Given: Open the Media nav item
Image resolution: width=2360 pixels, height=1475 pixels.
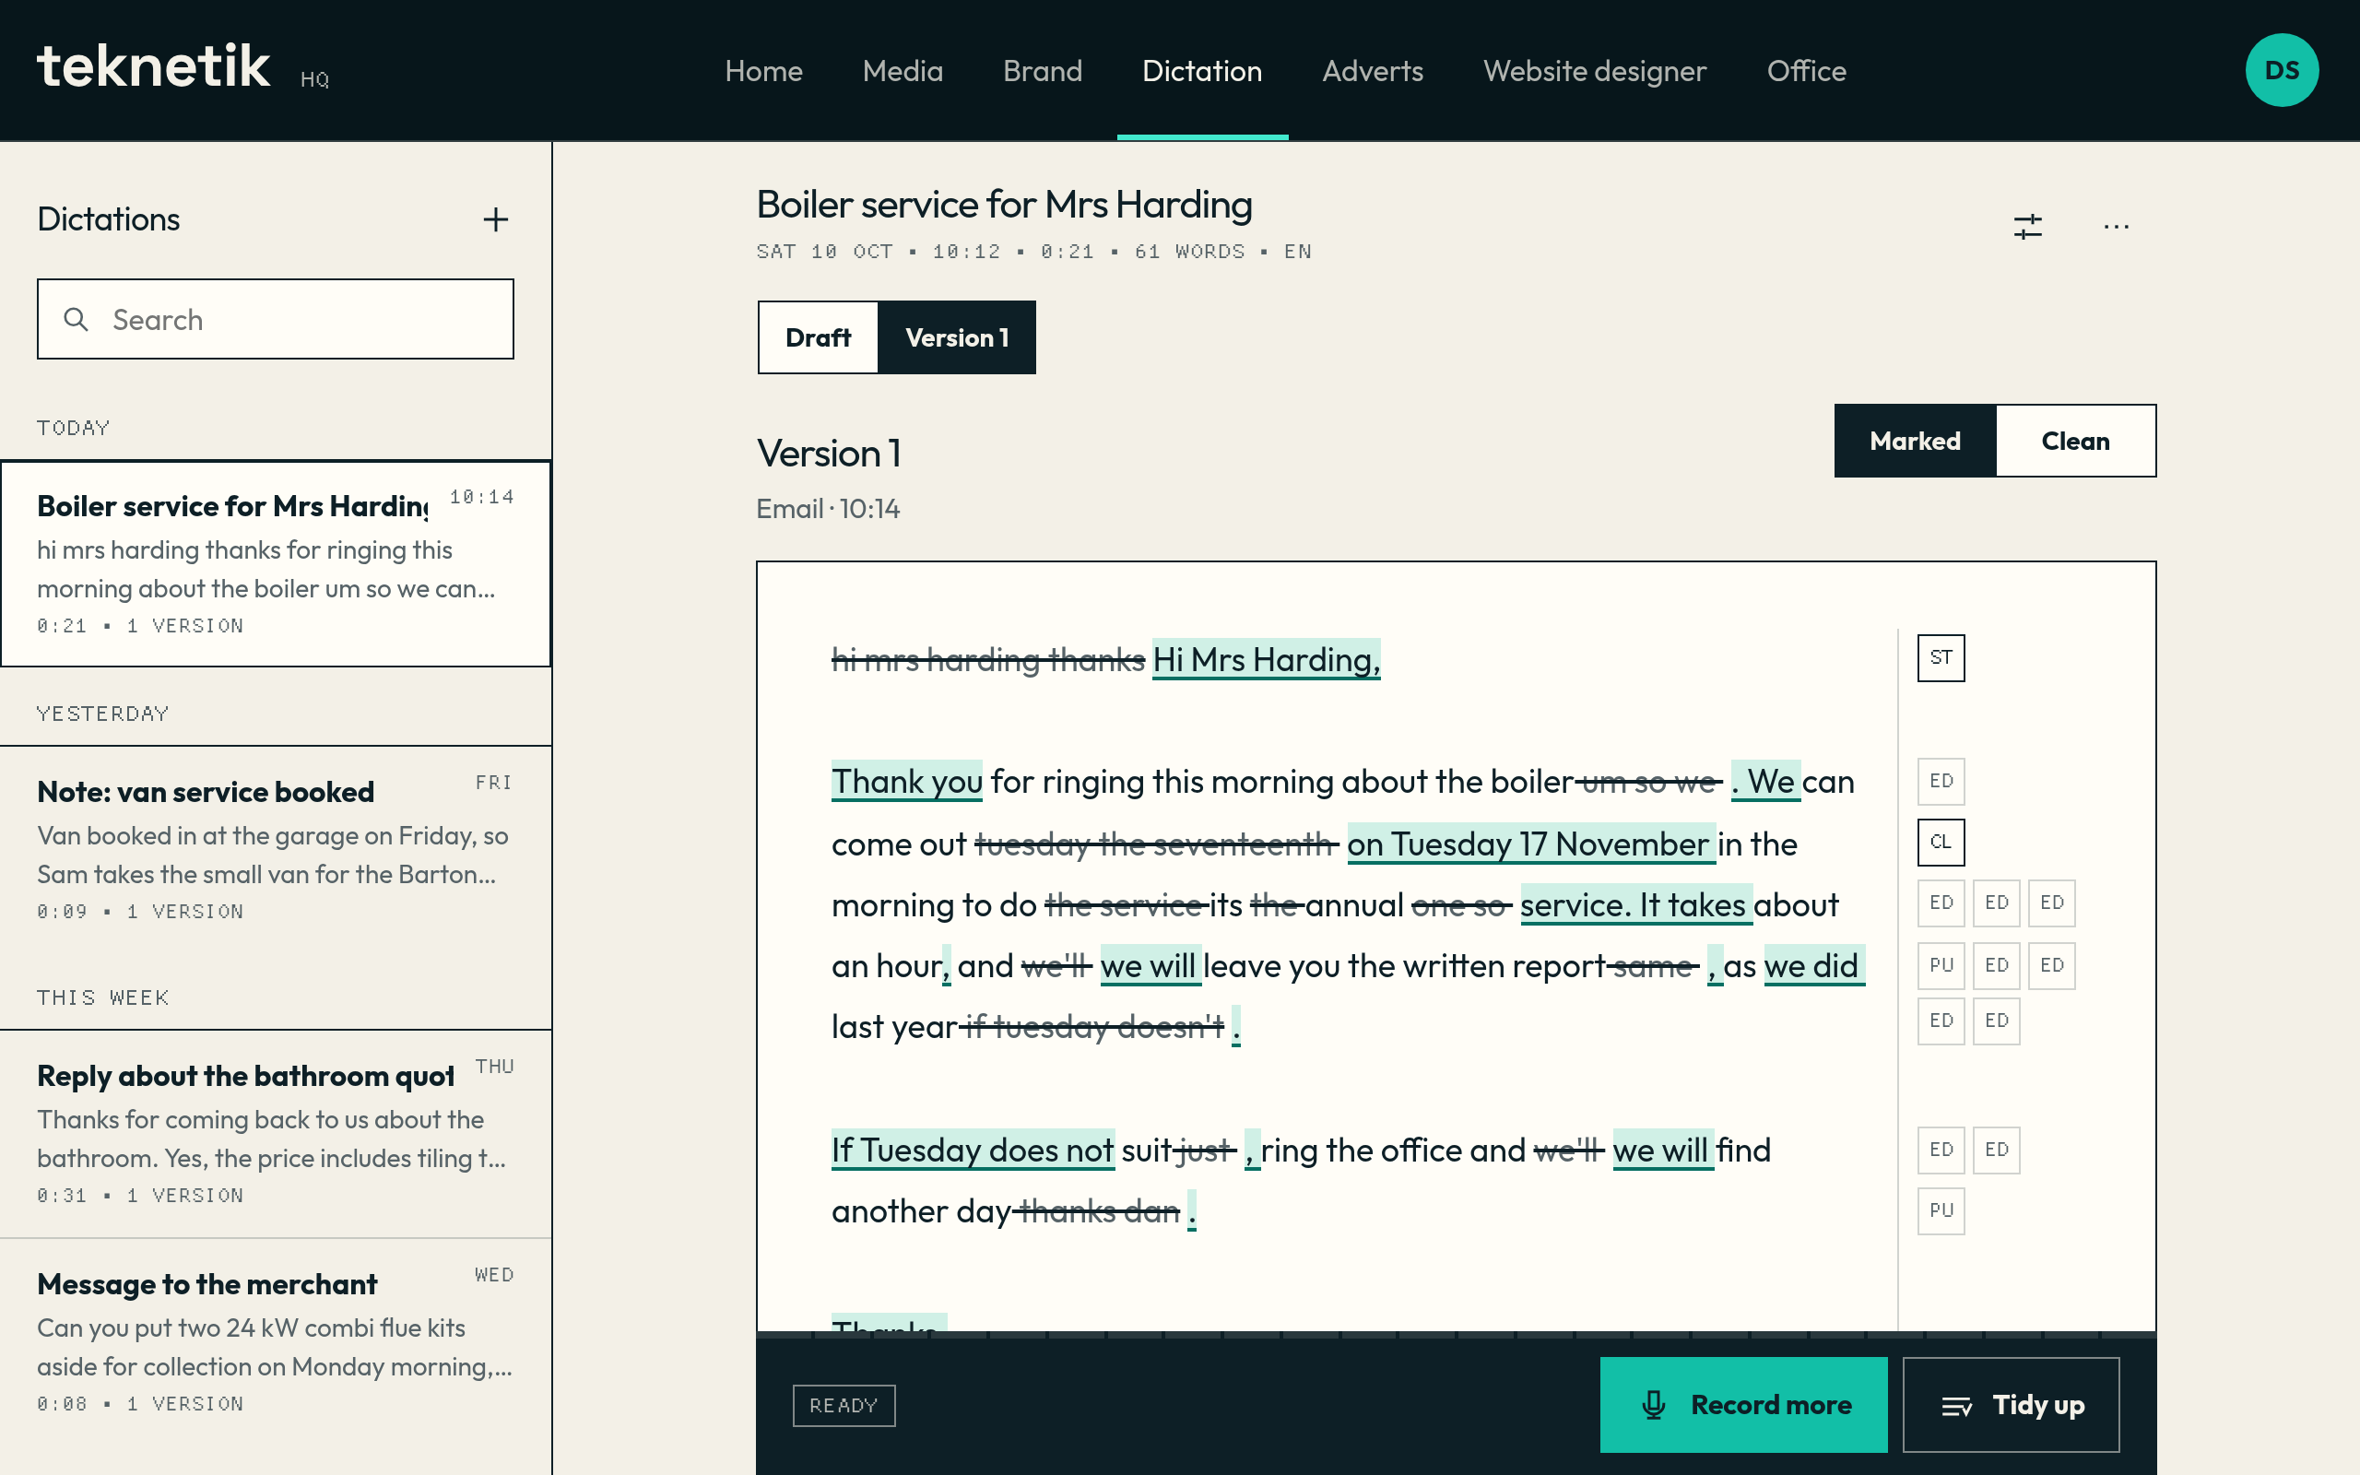Looking at the screenshot, I should click(x=903, y=70).
